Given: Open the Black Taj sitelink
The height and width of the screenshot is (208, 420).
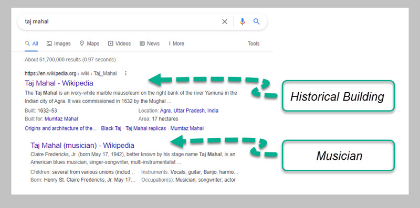Looking at the screenshot, I should pos(111,128).
